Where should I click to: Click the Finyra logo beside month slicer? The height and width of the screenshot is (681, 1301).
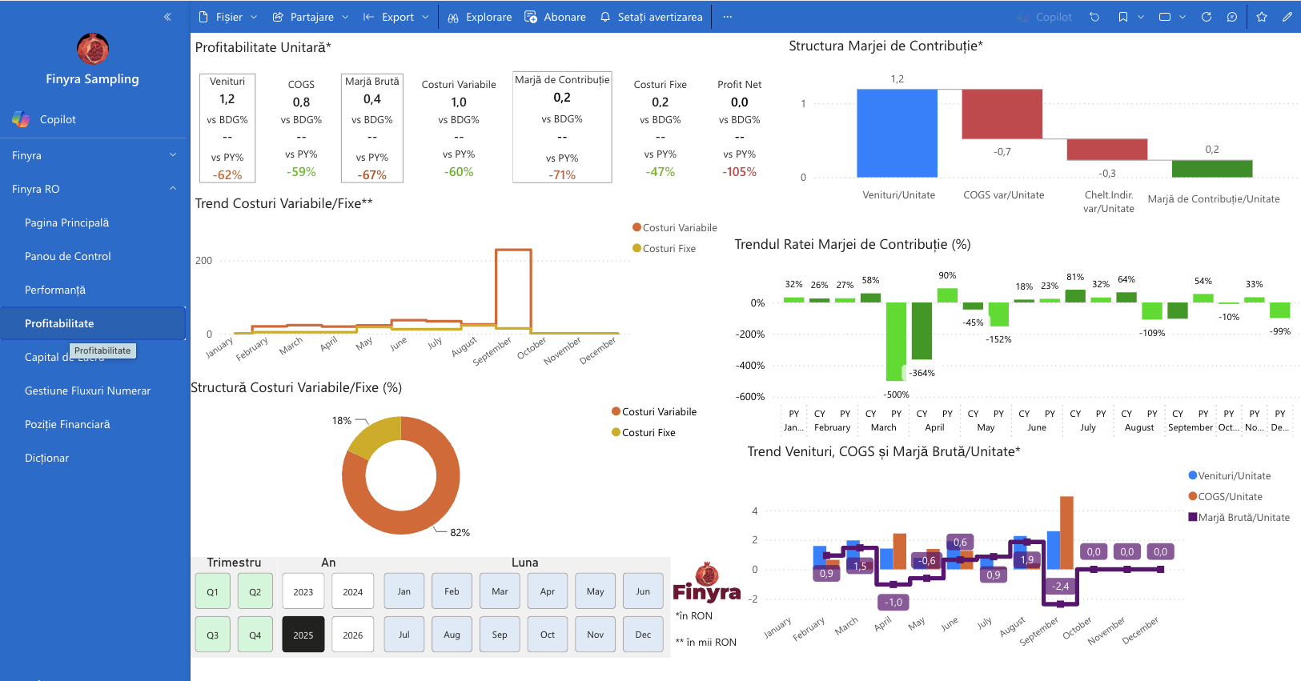coord(707,582)
